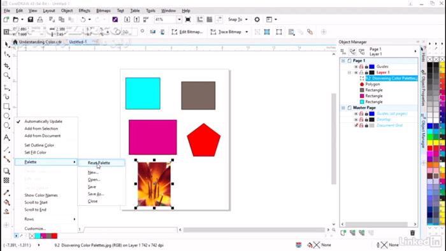Select the Polygon tool
The width and height of the screenshot is (446, 251).
tap(6, 125)
